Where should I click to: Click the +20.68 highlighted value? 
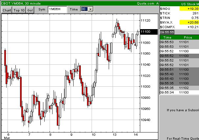click(x=193, y=22)
